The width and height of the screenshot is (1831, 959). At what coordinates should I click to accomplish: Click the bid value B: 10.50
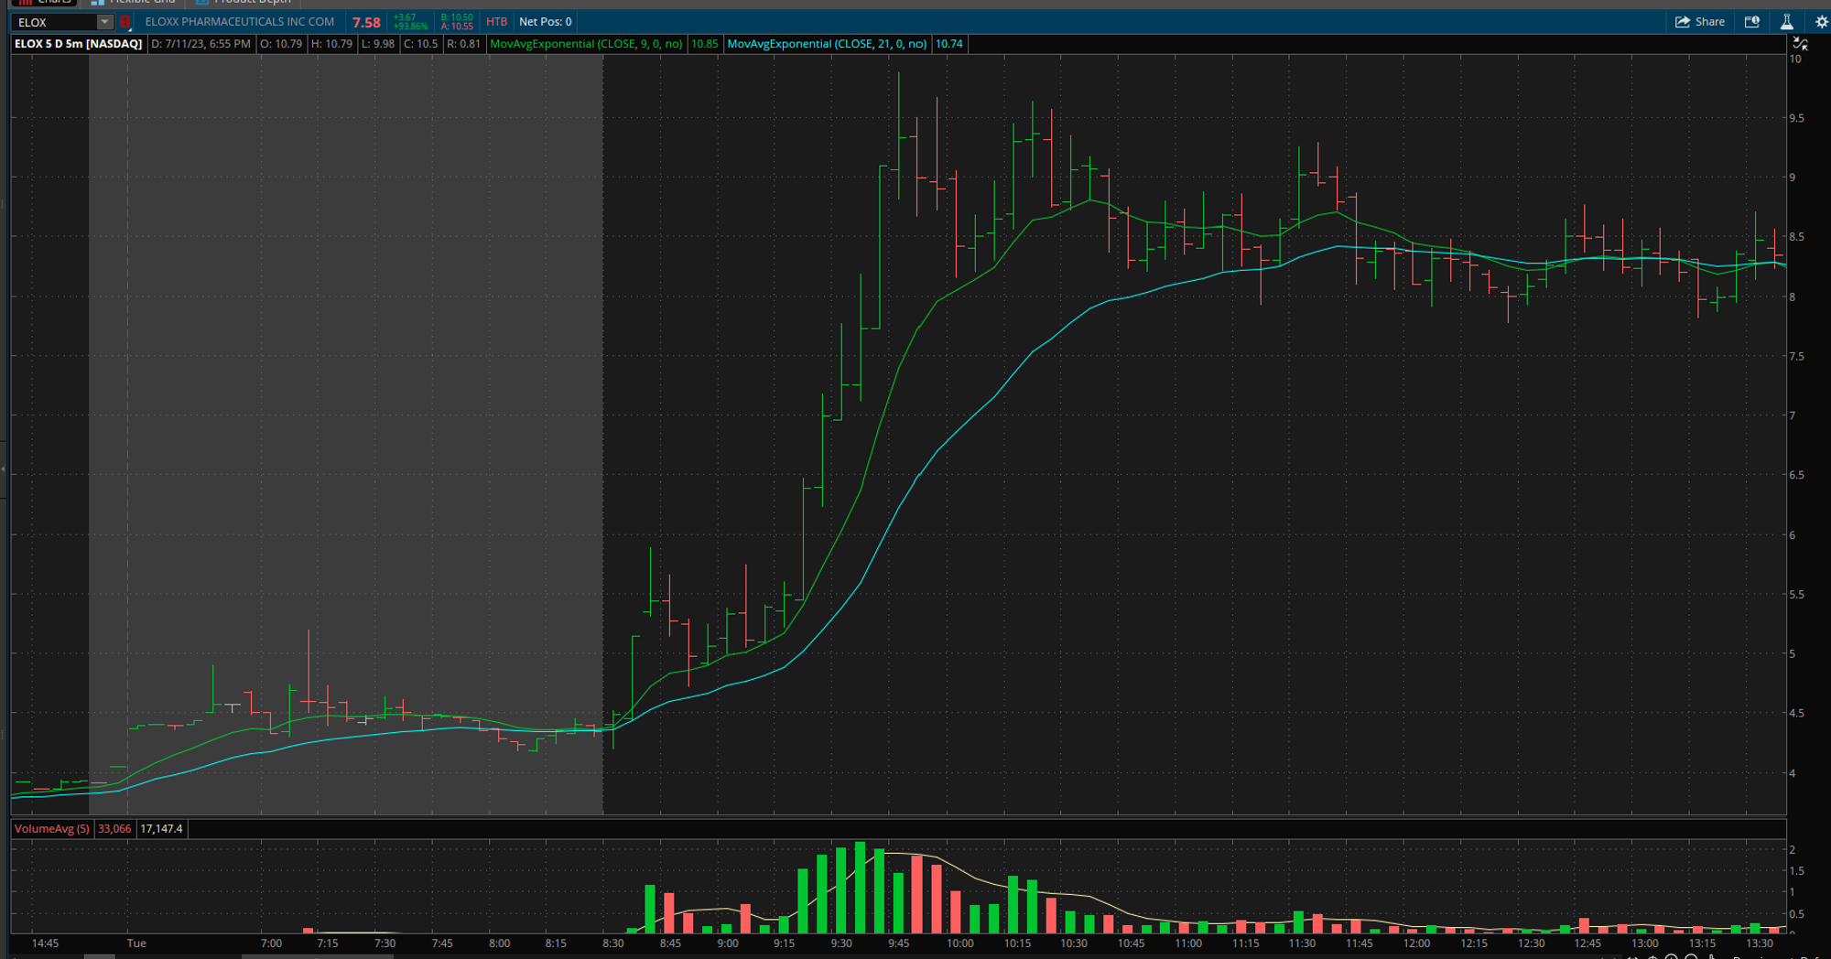(457, 17)
